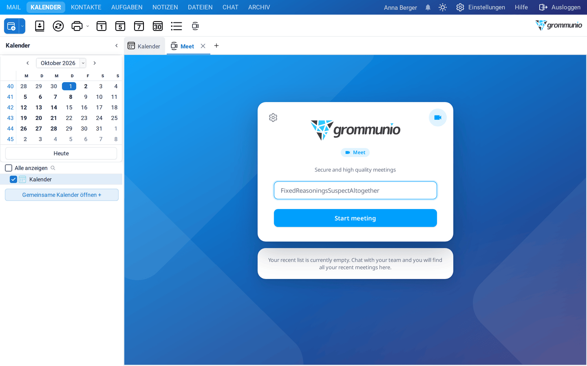Click the print icon
This screenshot has width=587, height=366.
[77, 26]
